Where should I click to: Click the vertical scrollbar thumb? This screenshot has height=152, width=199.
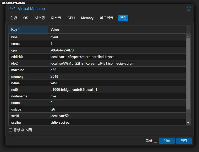coord(188,74)
